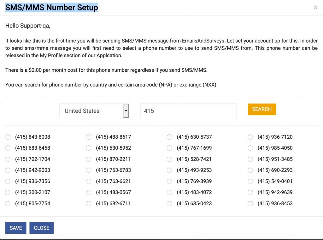Select radio for (415) 702-1704
The height and width of the screenshot is (240, 323).
click(x=8, y=159)
